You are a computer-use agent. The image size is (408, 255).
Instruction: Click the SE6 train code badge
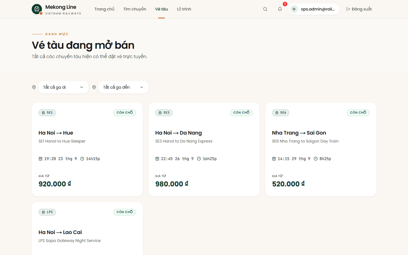coord(280,112)
